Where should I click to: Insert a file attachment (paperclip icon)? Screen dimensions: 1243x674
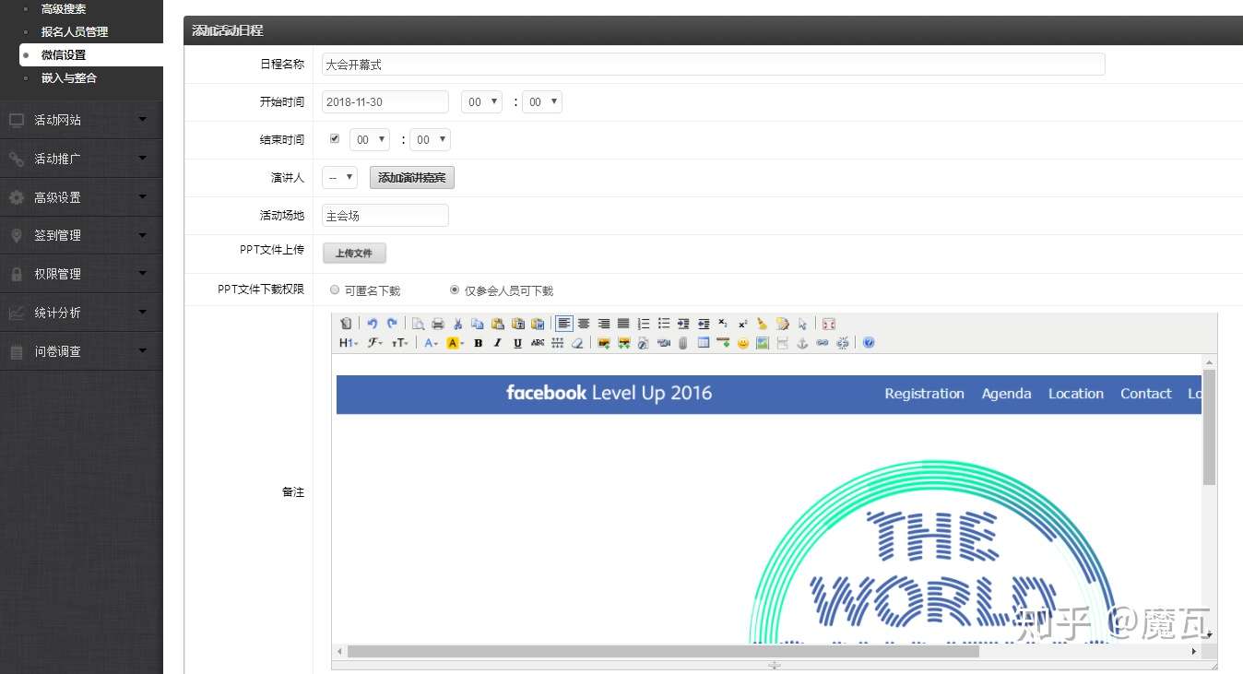pyautogui.click(x=683, y=343)
